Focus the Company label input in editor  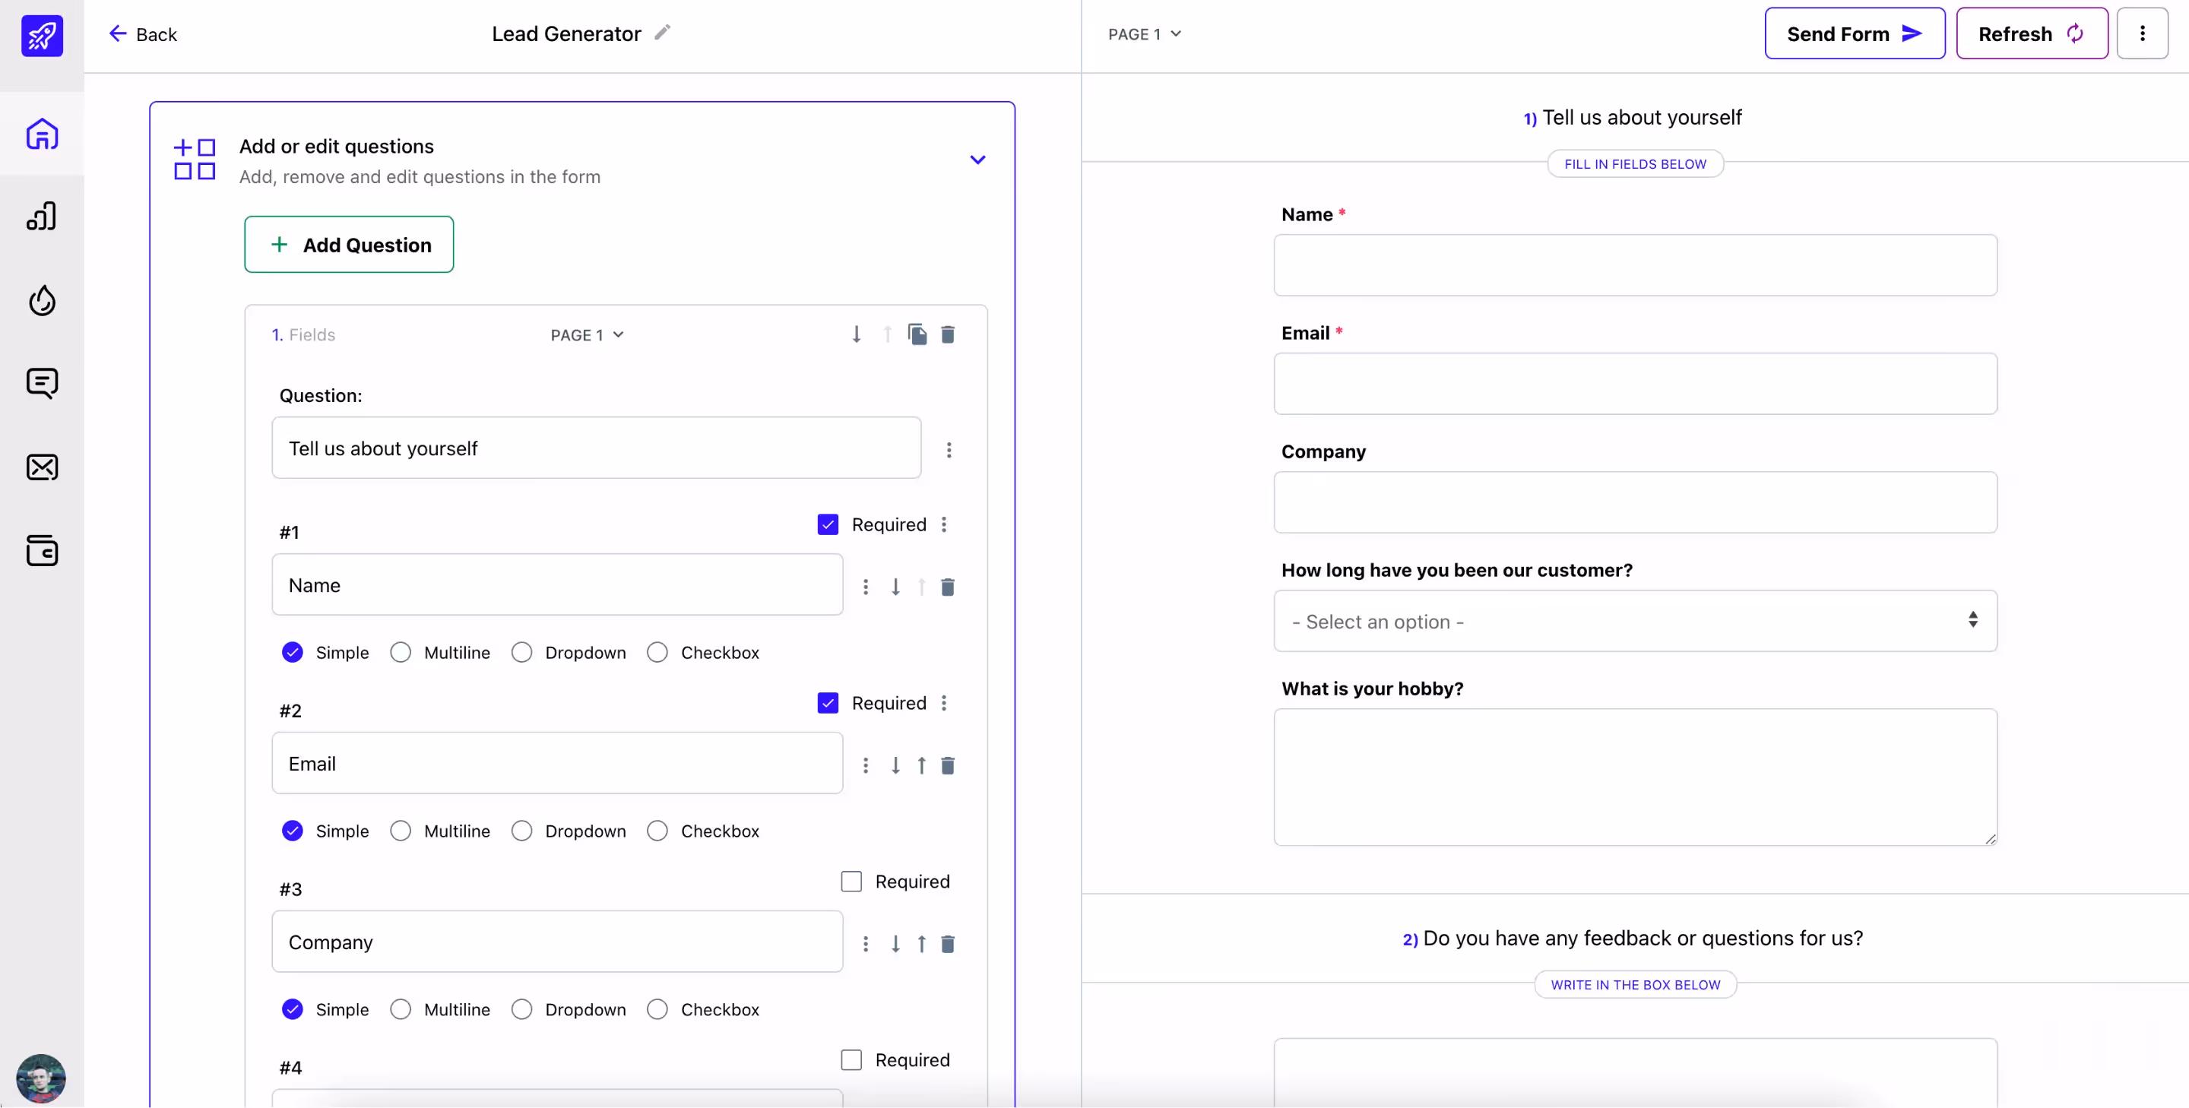tap(557, 942)
